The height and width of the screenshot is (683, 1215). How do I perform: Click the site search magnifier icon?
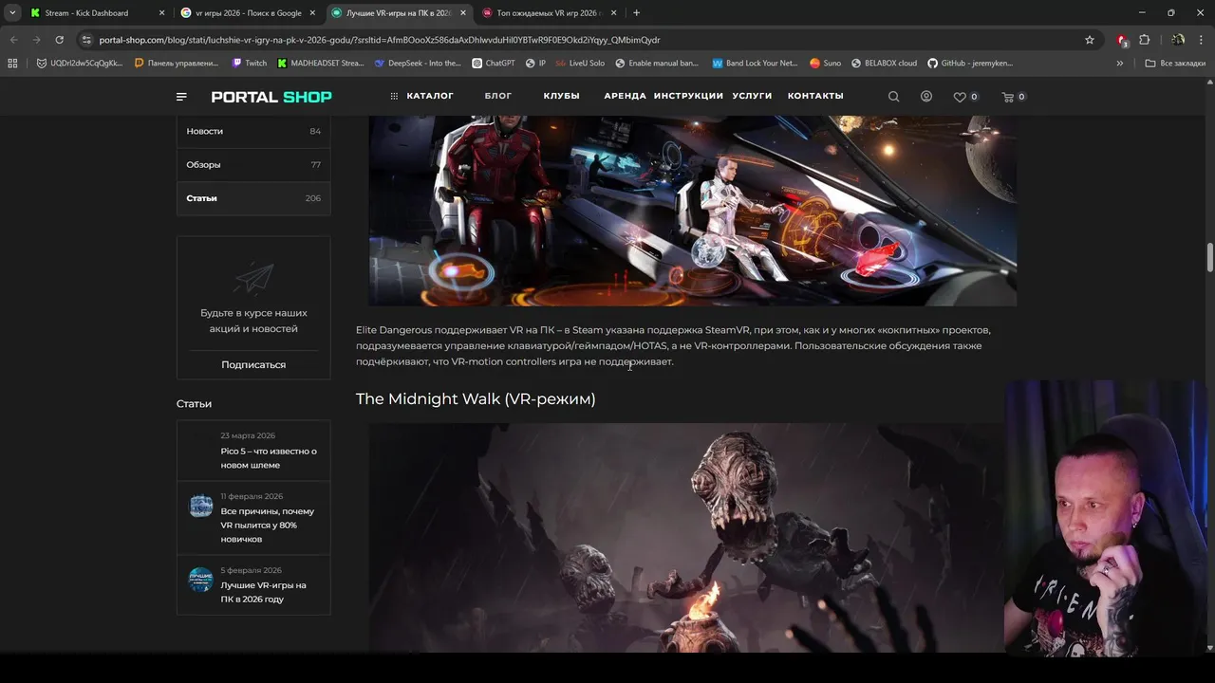(893, 97)
